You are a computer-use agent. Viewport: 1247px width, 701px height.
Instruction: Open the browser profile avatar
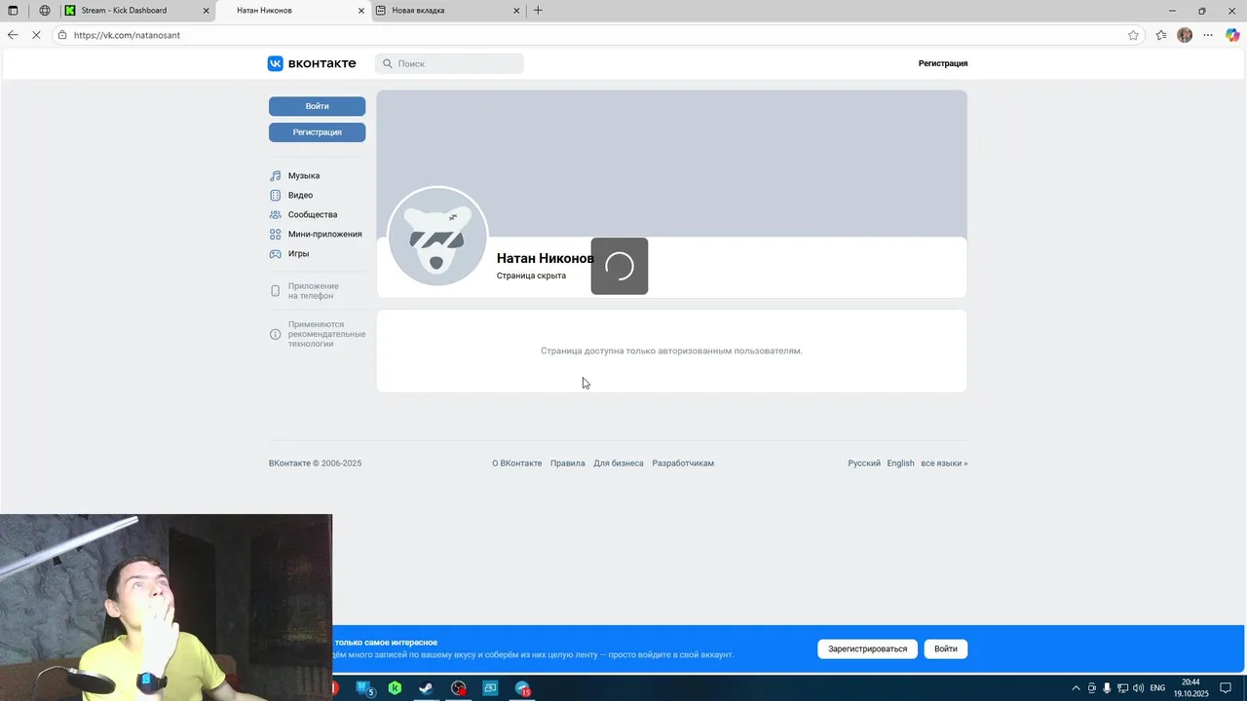(x=1185, y=35)
